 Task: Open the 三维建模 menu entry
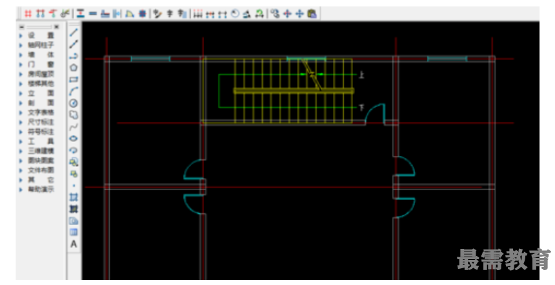pyautogui.click(x=41, y=151)
